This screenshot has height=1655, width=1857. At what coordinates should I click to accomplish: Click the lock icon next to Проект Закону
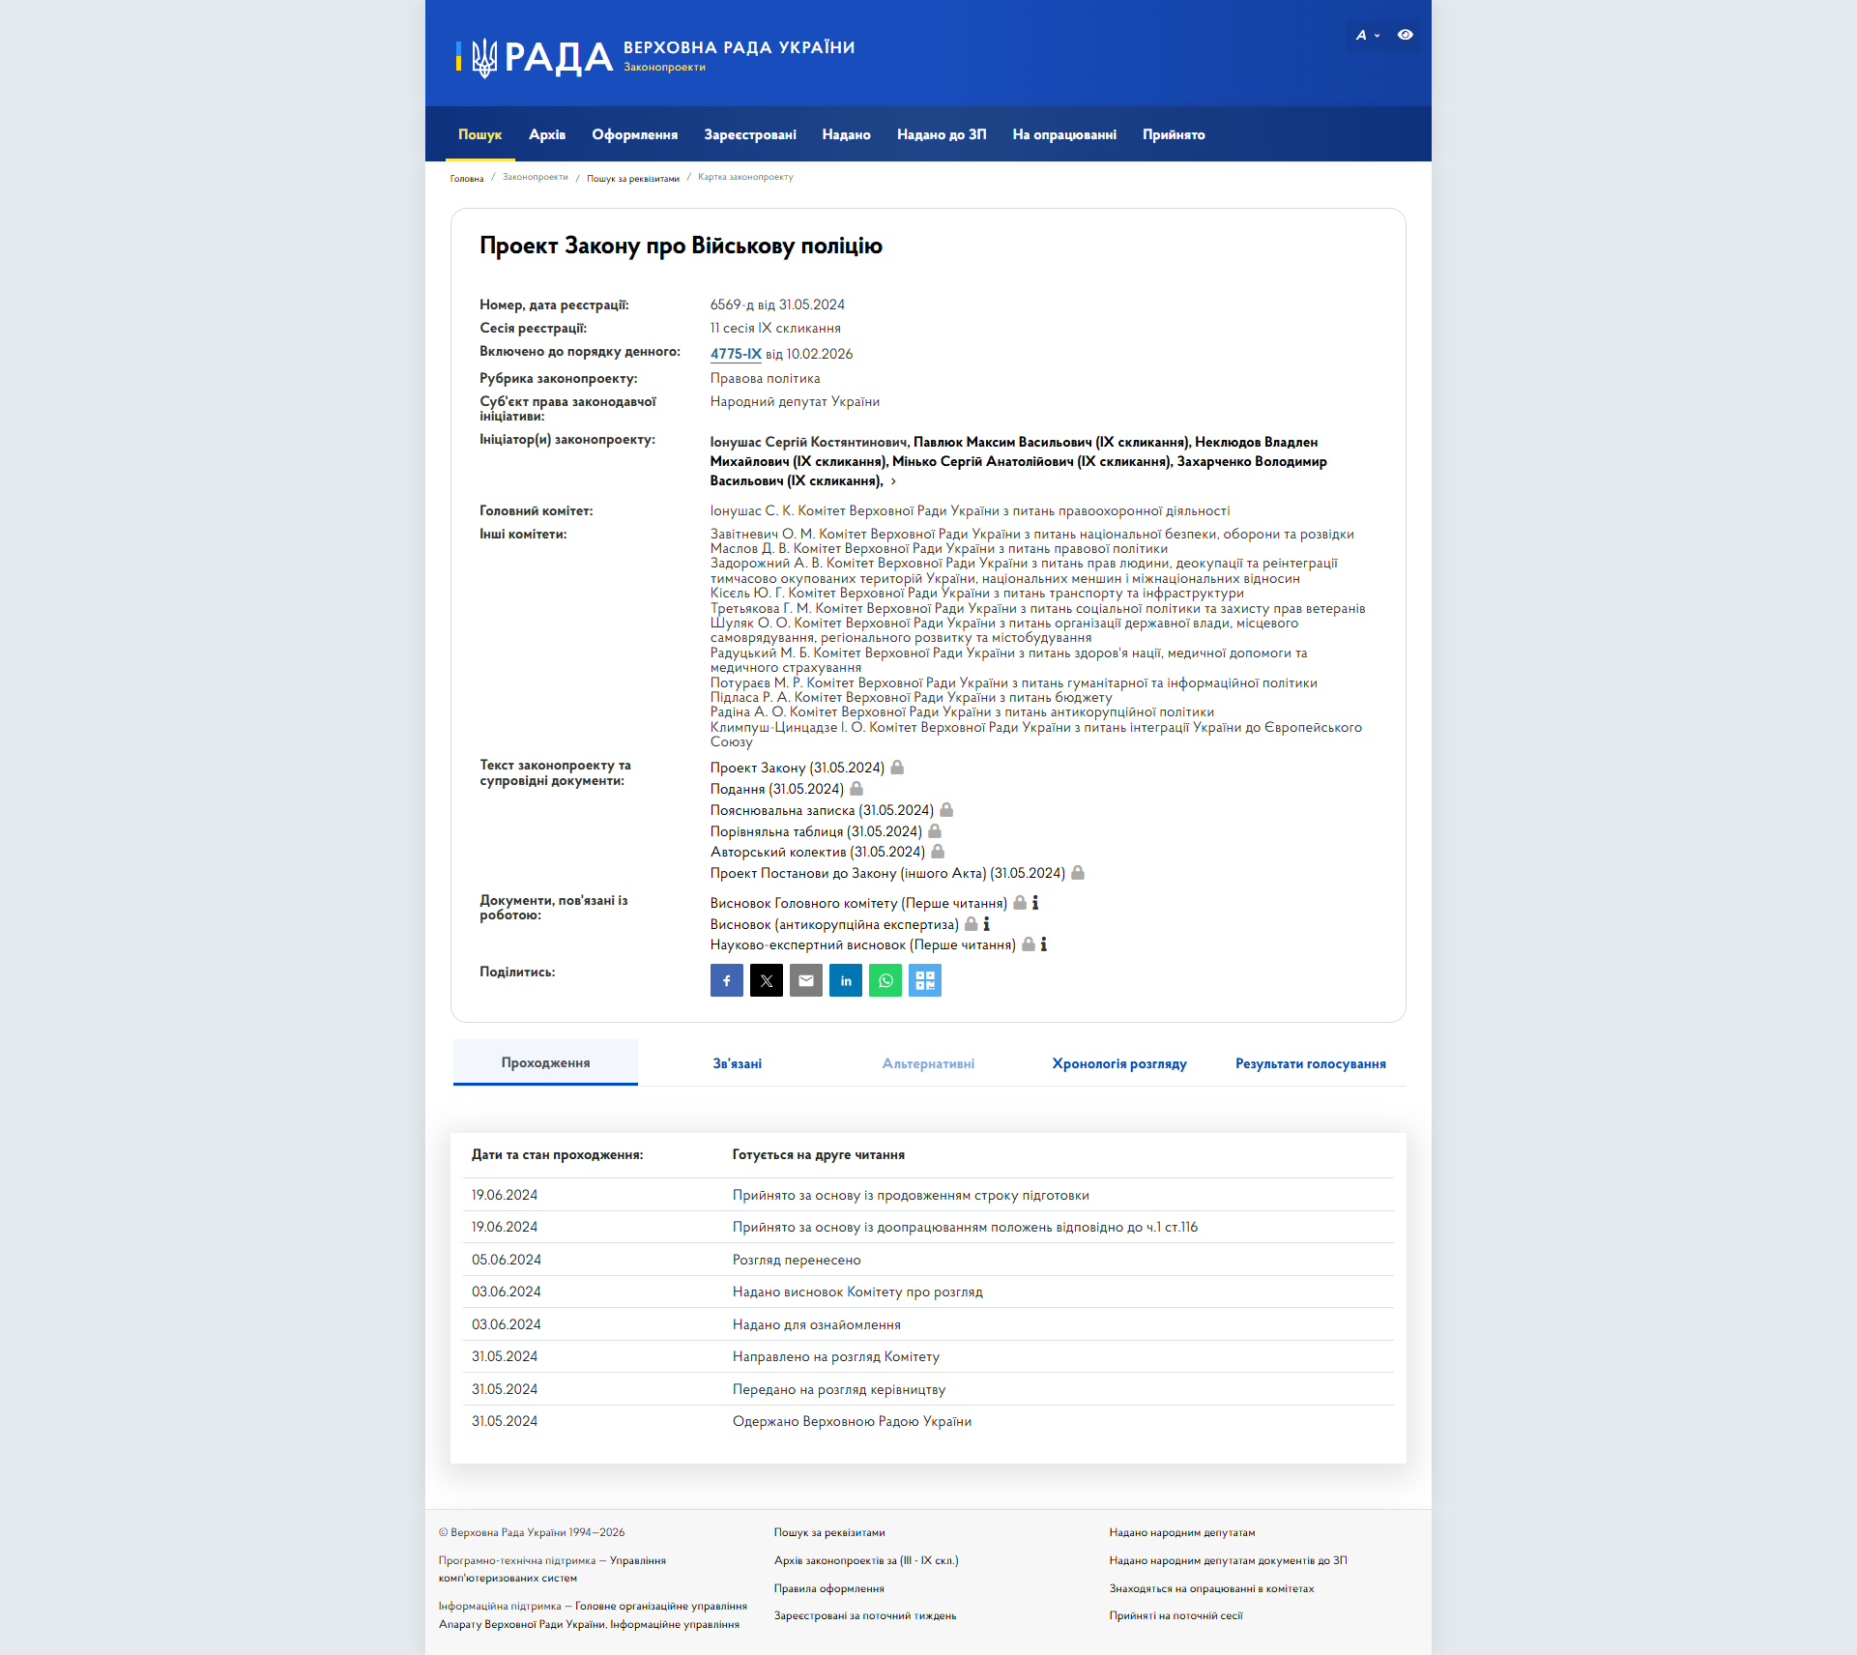pos(896,768)
